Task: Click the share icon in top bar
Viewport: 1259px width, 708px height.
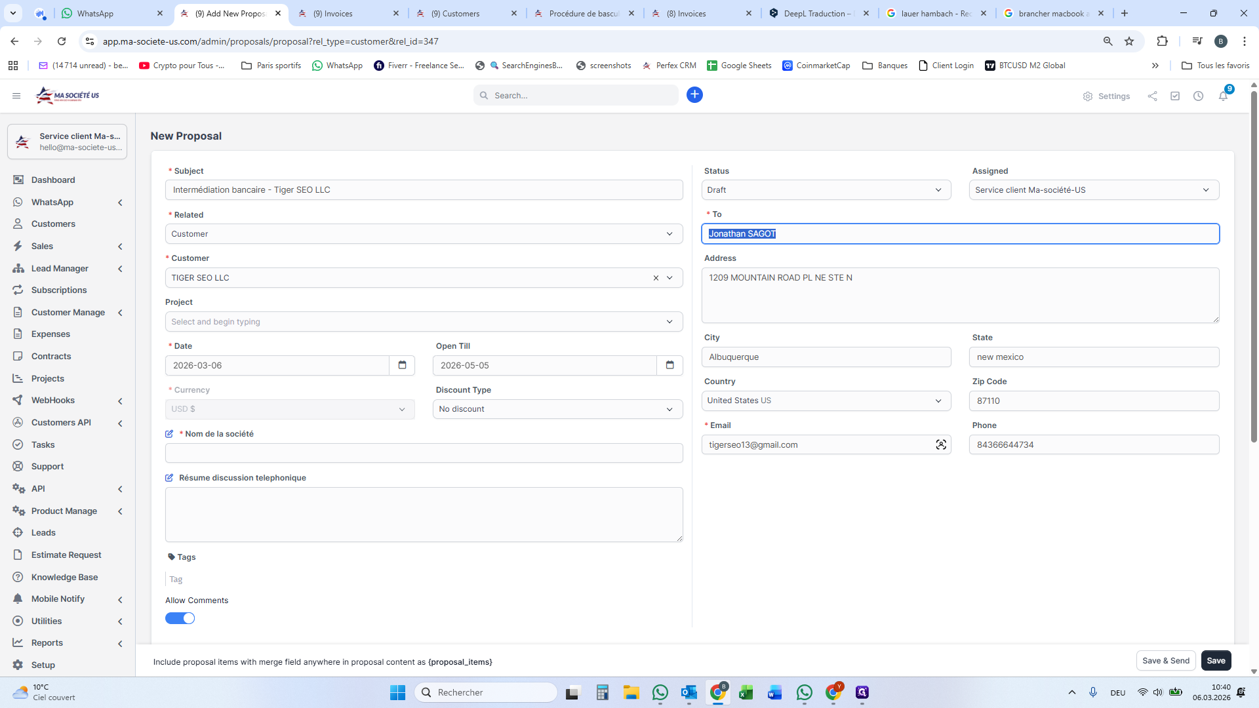Action: [1152, 96]
